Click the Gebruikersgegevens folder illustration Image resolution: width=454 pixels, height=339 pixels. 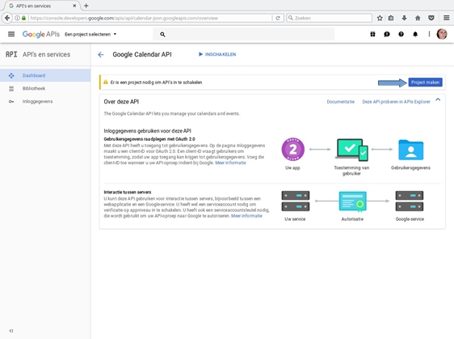point(410,150)
